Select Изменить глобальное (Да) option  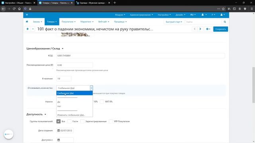point(75,115)
